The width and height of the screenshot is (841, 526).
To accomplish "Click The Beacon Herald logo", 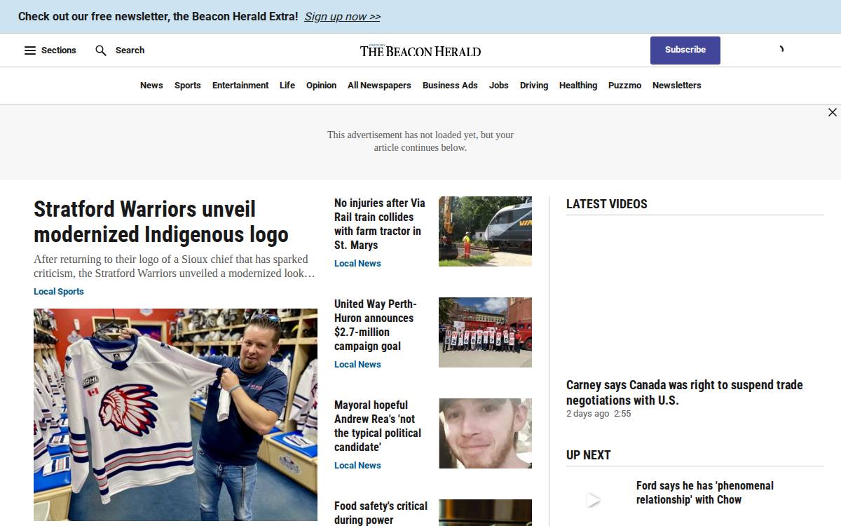I will (420, 50).
